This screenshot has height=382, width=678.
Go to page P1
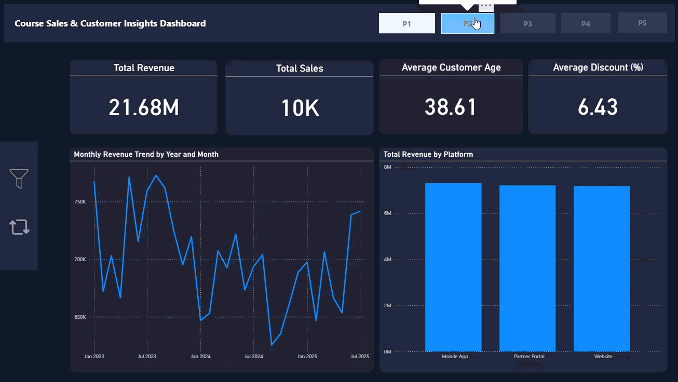pyautogui.click(x=406, y=23)
